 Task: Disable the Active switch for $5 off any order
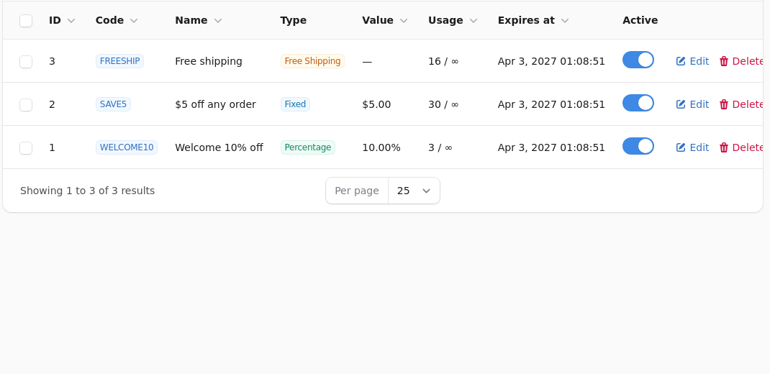pos(638,103)
